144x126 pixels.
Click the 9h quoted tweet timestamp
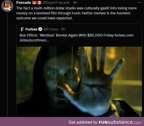pyautogui.click(x=63, y=29)
